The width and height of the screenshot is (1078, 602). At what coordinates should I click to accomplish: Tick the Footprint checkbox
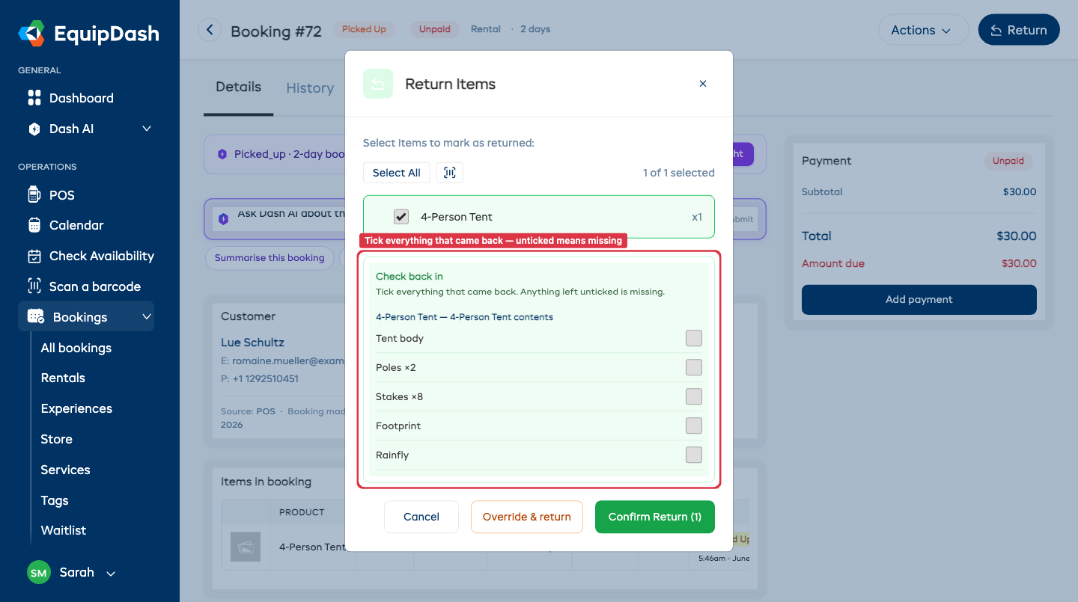(694, 426)
